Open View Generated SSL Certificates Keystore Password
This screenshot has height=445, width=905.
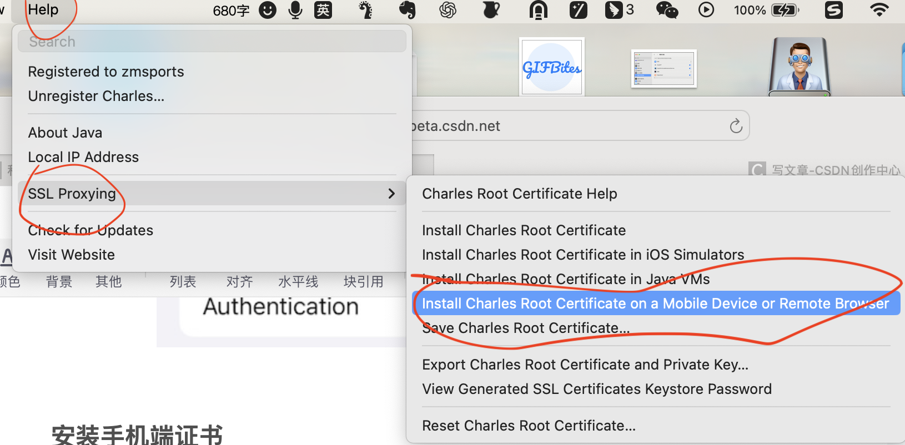597,389
